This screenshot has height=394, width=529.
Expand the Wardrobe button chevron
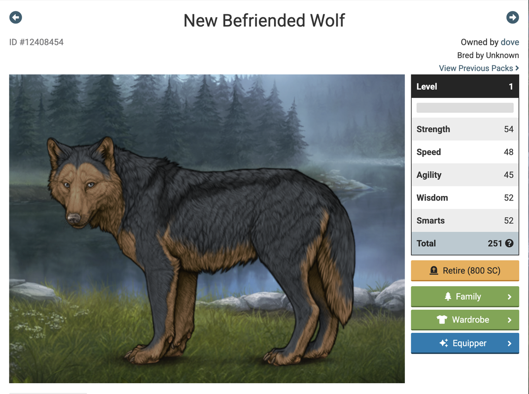coord(509,320)
